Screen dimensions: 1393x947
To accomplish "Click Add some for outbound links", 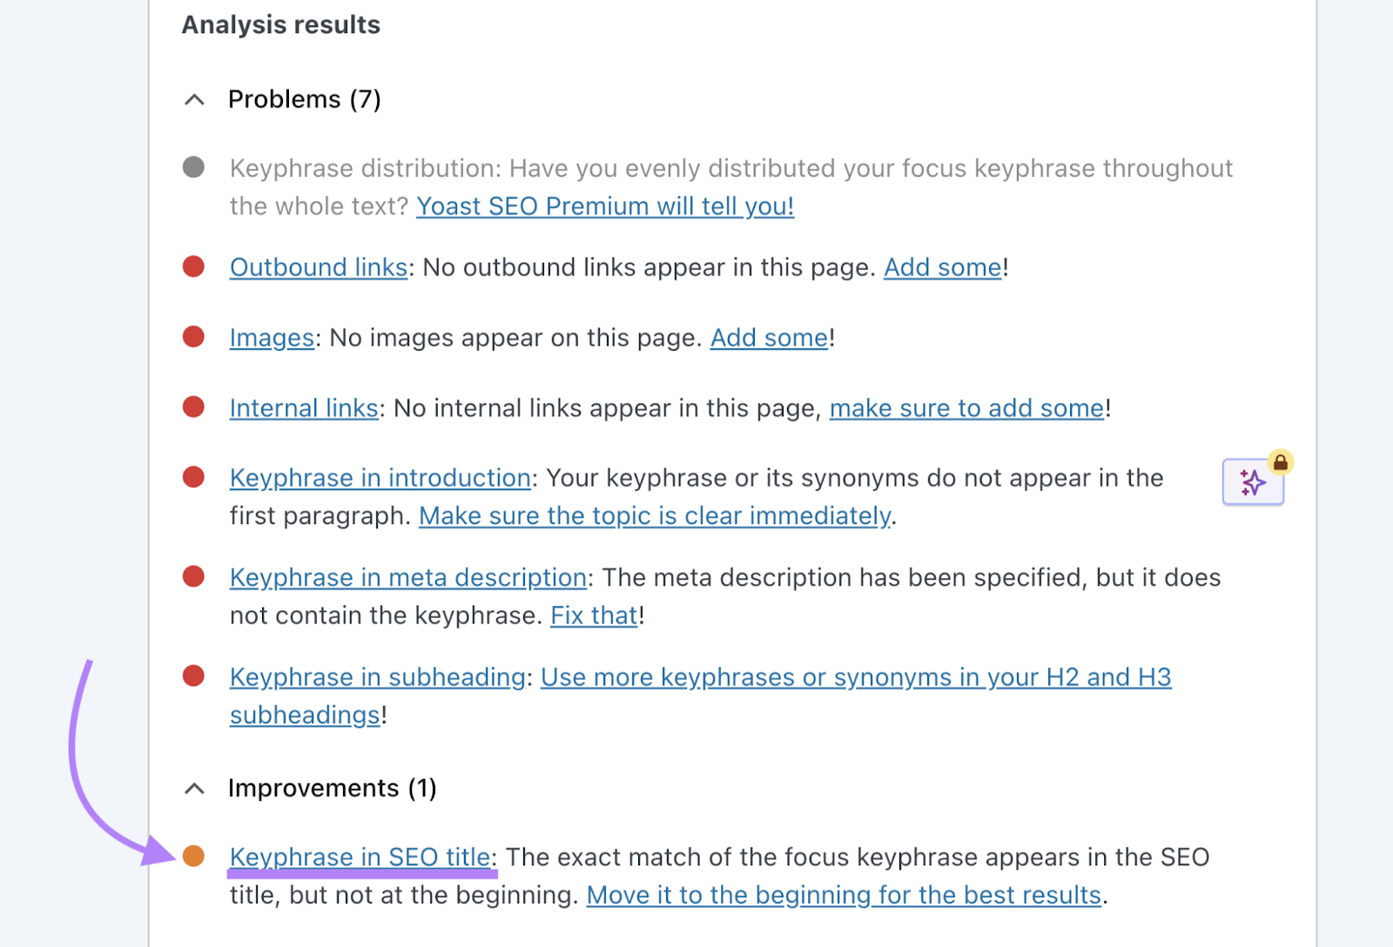I will tap(942, 267).
